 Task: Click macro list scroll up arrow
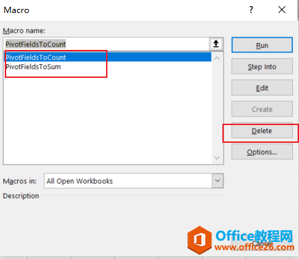(x=217, y=58)
